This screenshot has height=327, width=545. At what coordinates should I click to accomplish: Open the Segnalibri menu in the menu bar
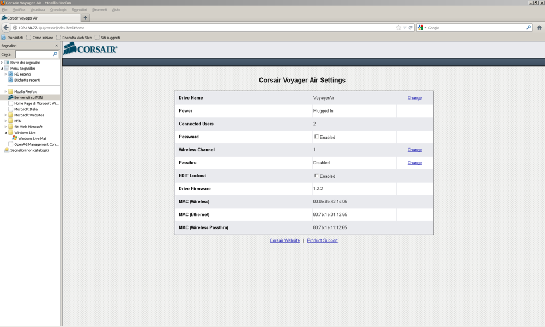pos(79,10)
